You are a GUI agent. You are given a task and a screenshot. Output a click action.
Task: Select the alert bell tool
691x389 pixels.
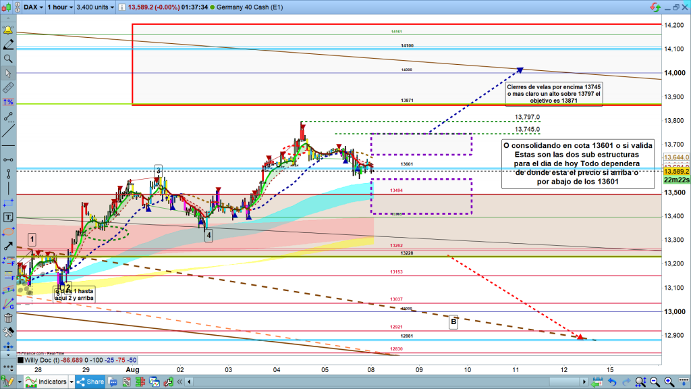click(8, 30)
